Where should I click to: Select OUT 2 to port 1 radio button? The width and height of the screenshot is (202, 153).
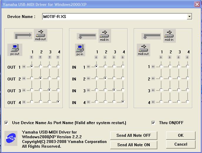[x=32, y=78]
